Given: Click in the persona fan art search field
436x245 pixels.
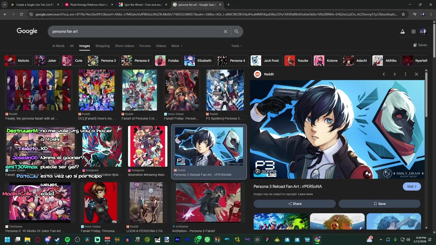Looking at the screenshot, I should (136, 31).
